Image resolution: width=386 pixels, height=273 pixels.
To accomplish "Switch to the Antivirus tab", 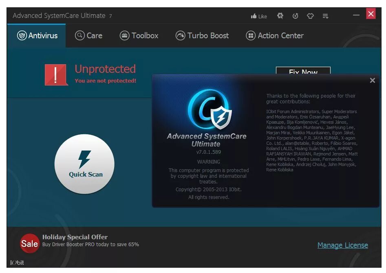I will tap(37, 36).
